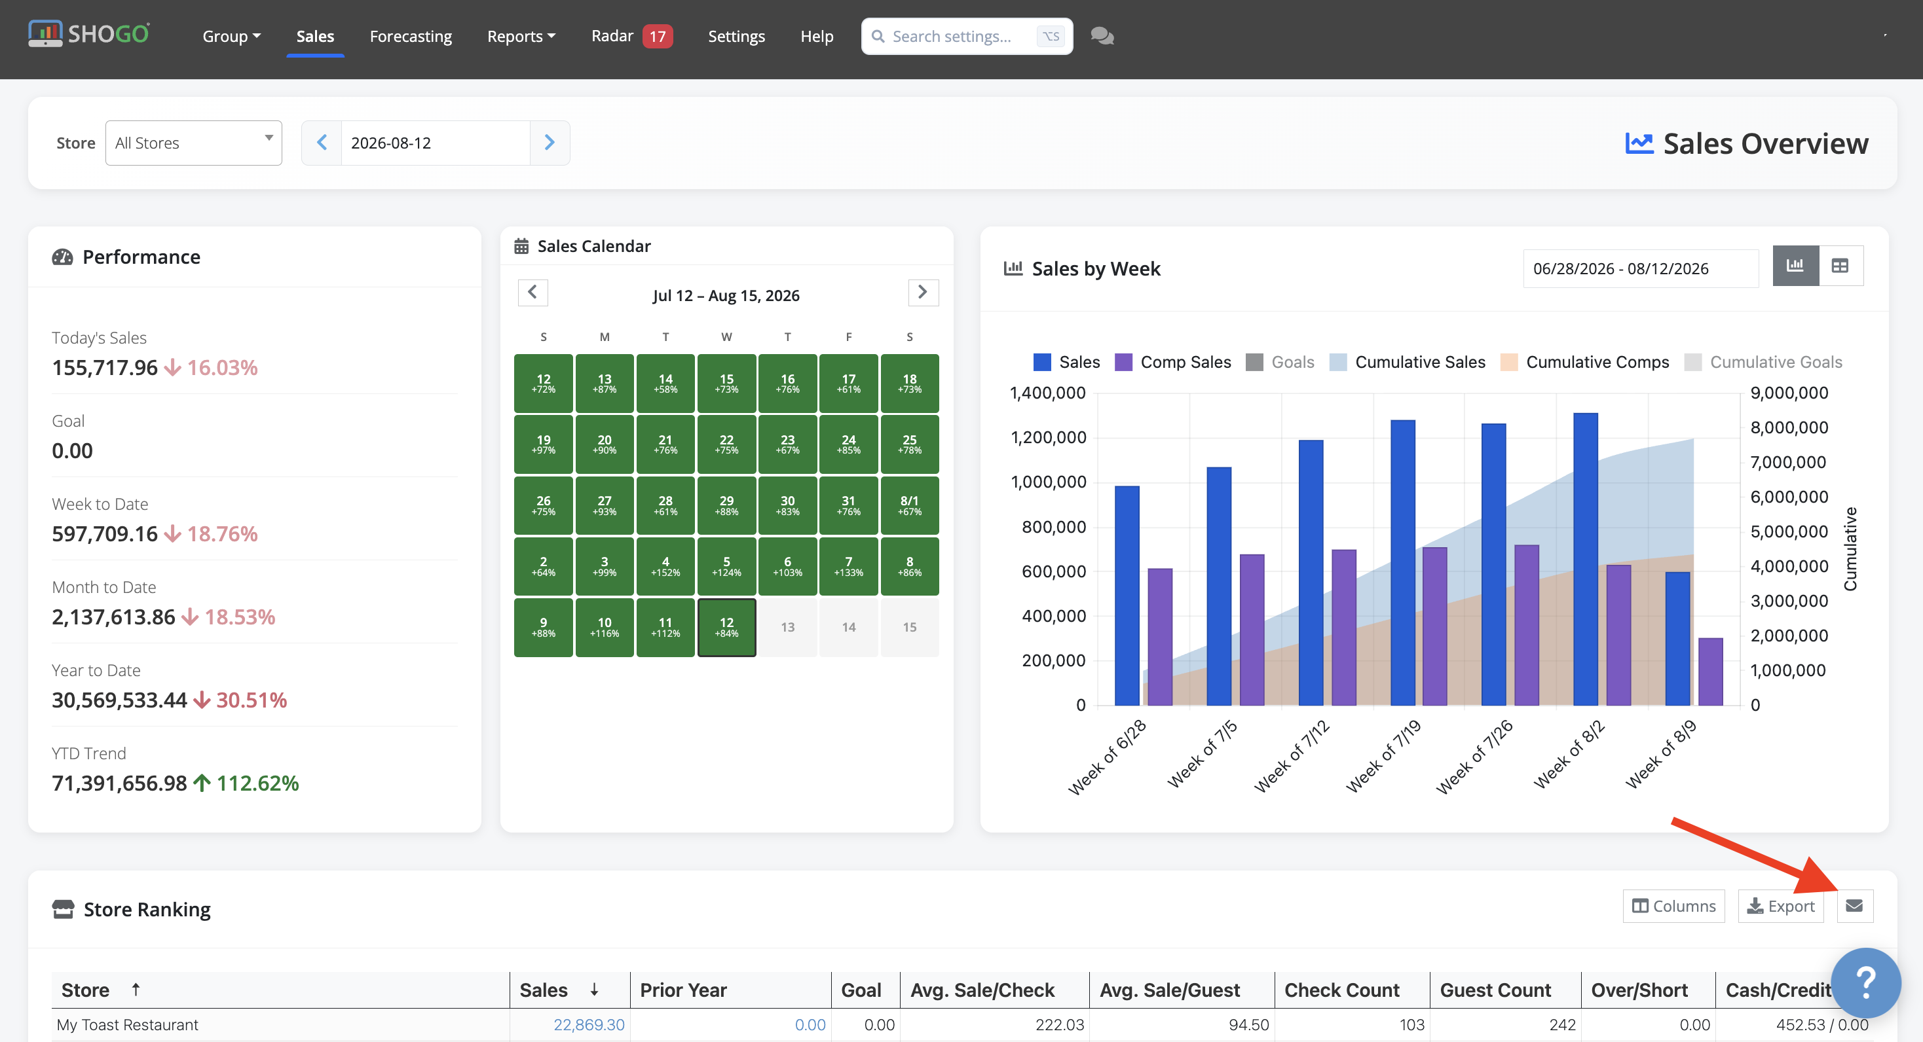The width and height of the screenshot is (1923, 1042).
Task: Switch Sales by Week to chart view
Action: pos(1795,266)
